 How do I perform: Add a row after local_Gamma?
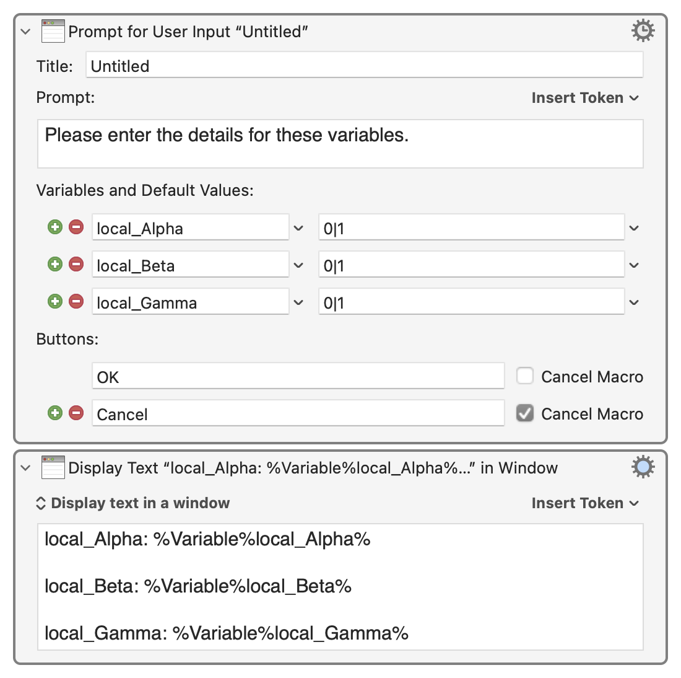tap(55, 302)
